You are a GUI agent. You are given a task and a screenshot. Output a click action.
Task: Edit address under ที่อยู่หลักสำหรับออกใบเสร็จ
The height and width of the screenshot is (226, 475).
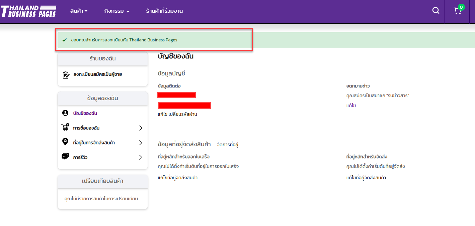point(177,178)
